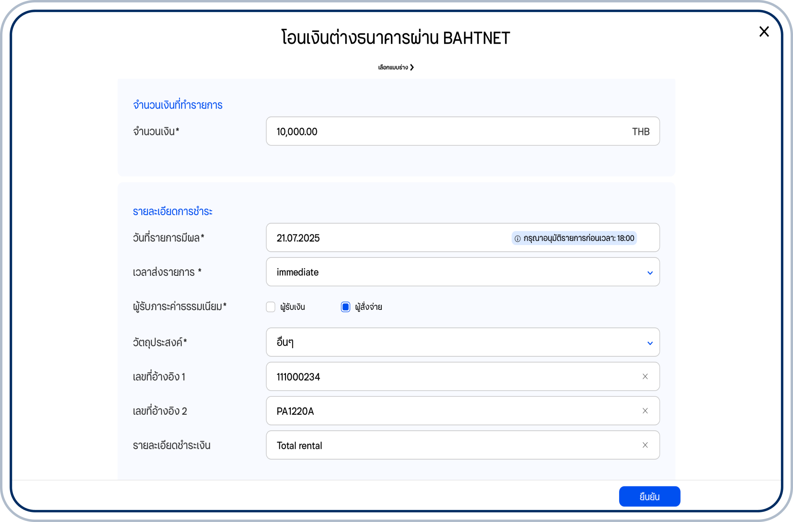Clear the reference number 1 field
The height and width of the screenshot is (522, 793).
pos(645,376)
